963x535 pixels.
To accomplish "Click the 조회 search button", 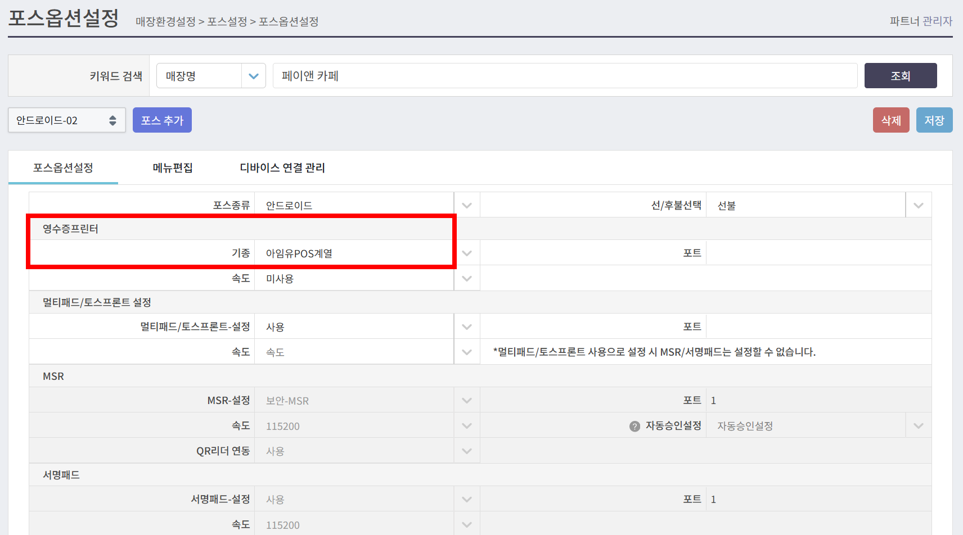I will 901,76.
